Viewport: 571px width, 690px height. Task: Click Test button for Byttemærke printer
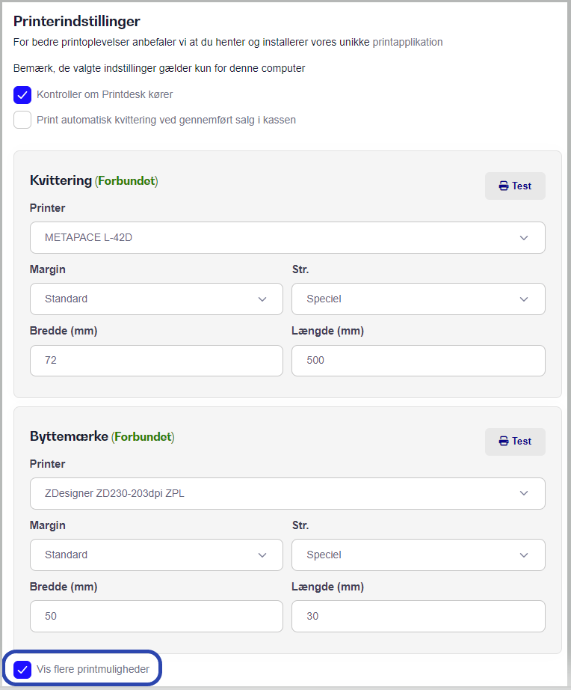coord(515,442)
